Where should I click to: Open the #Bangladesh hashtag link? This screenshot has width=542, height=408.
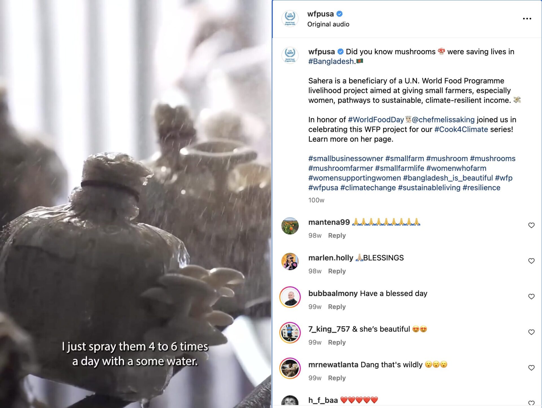coord(331,61)
